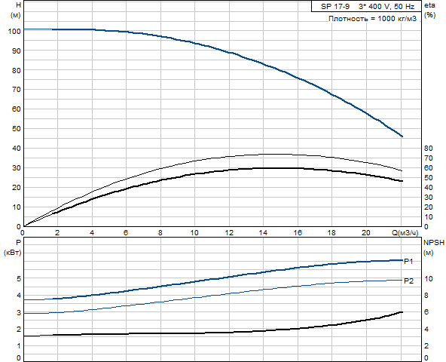446x362 pixels.
Task: Click the end of the black NPSH curve
Action: [402, 312]
